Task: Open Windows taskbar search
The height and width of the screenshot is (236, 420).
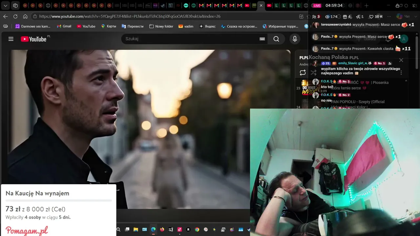Action: 118,229
